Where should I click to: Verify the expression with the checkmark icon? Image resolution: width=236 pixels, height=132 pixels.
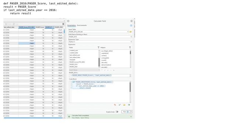(119, 105)
